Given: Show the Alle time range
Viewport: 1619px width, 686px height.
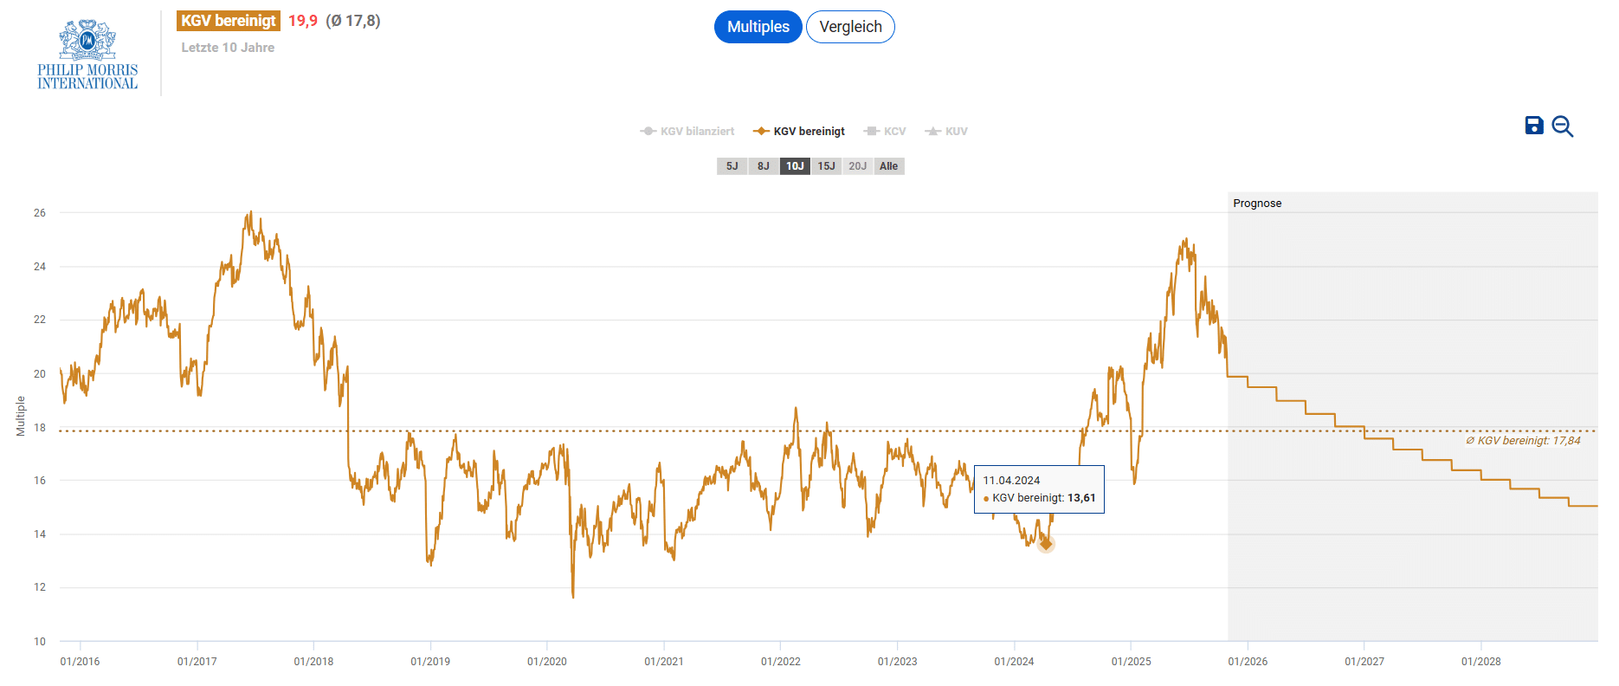Looking at the screenshot, I should point(889,166).
